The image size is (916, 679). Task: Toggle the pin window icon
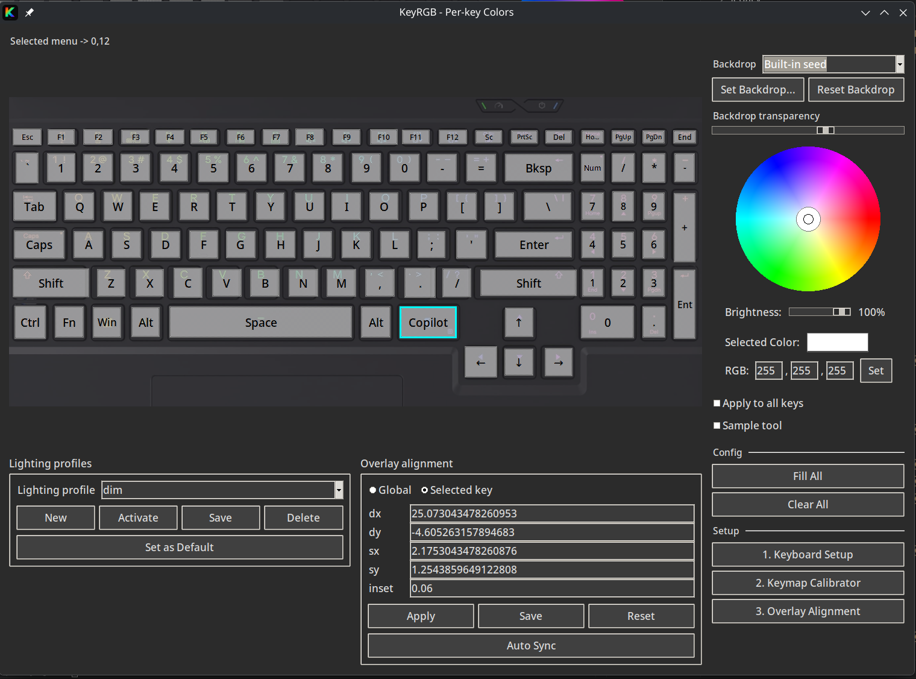click(x=29, y=12)
